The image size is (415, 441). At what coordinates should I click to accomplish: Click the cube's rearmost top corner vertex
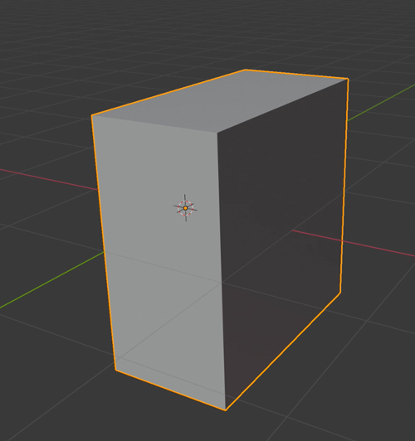[244, 70]
